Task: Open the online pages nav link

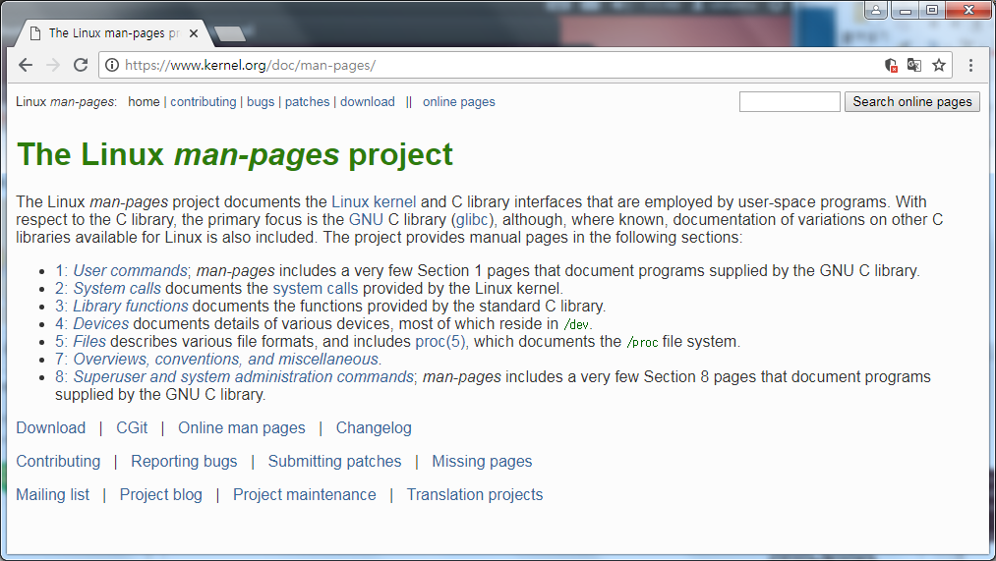Action: click(x=458, y=101)
